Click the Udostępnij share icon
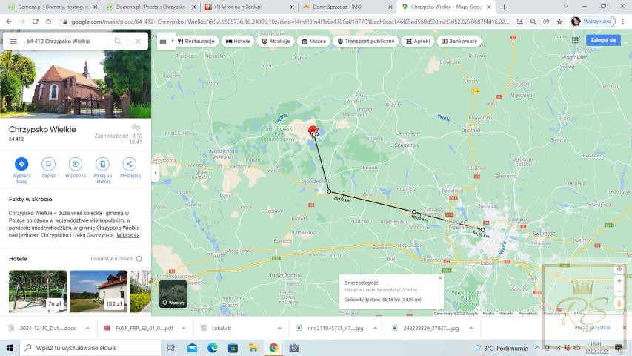The width and height of the screenshot is (632, 356). click(x=130, y=164)
